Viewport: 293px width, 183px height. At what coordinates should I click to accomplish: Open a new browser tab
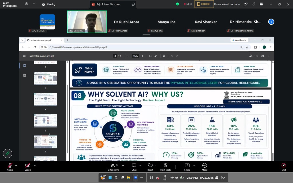click(x=68, y=40)
